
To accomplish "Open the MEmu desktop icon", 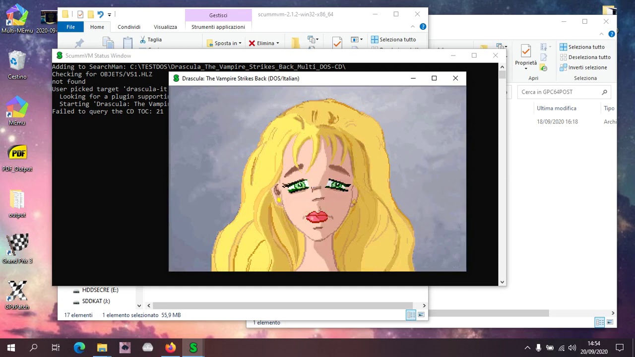I will click(17, 111).
